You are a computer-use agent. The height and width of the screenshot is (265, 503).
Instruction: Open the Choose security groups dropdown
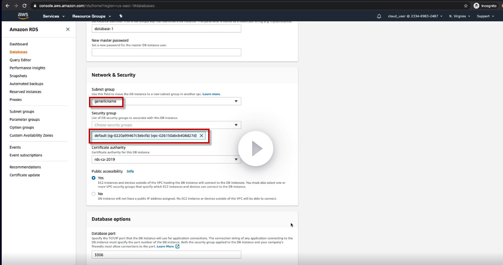[166, 125]
